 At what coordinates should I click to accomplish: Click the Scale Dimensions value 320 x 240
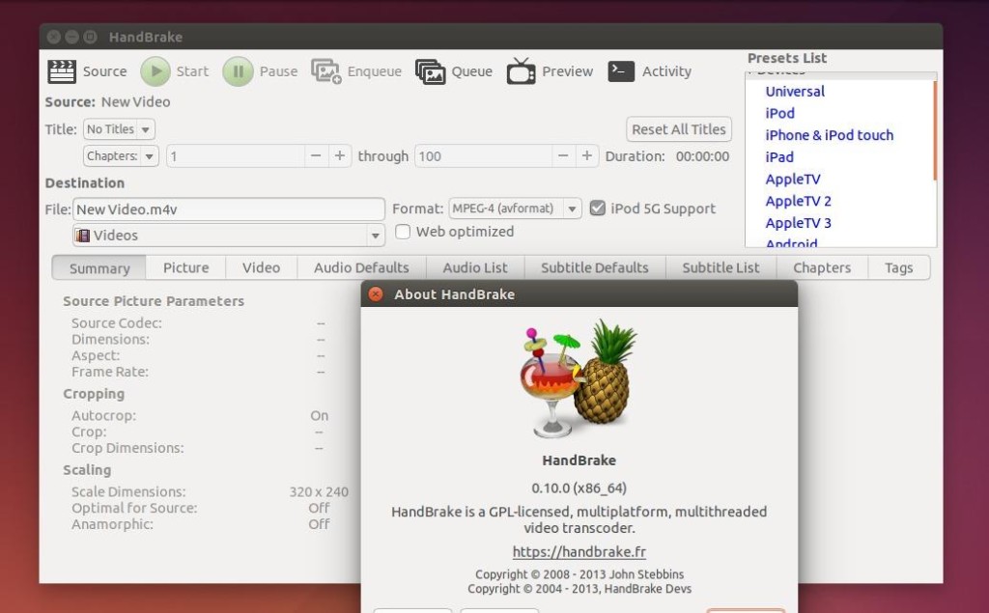[x=319, y=492]
